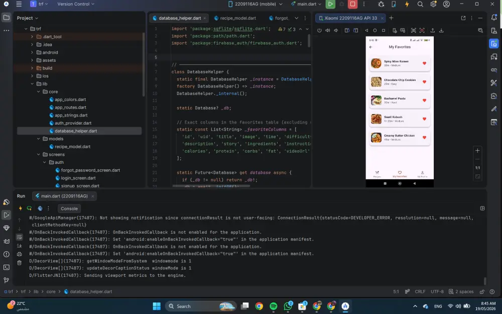This screenshot has height=314, width=502.
Task: Open the main hamburger menu
Action: 19,4
